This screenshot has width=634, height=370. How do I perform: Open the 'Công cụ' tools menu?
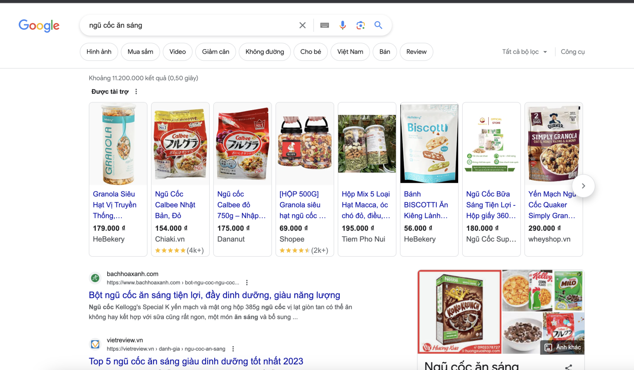(572, 52)
